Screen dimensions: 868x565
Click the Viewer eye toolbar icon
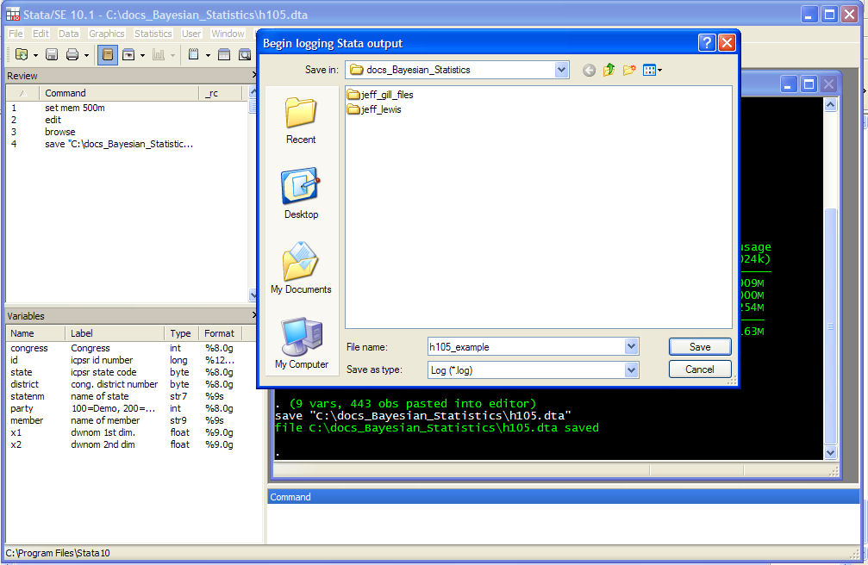[129, 55]
